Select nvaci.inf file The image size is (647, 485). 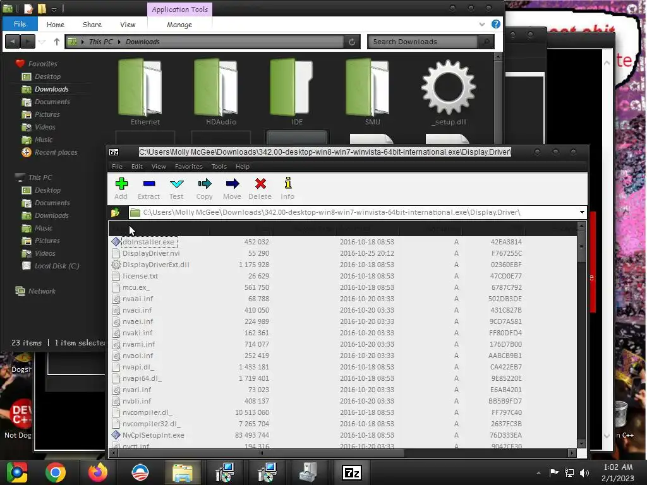point(137,310)
